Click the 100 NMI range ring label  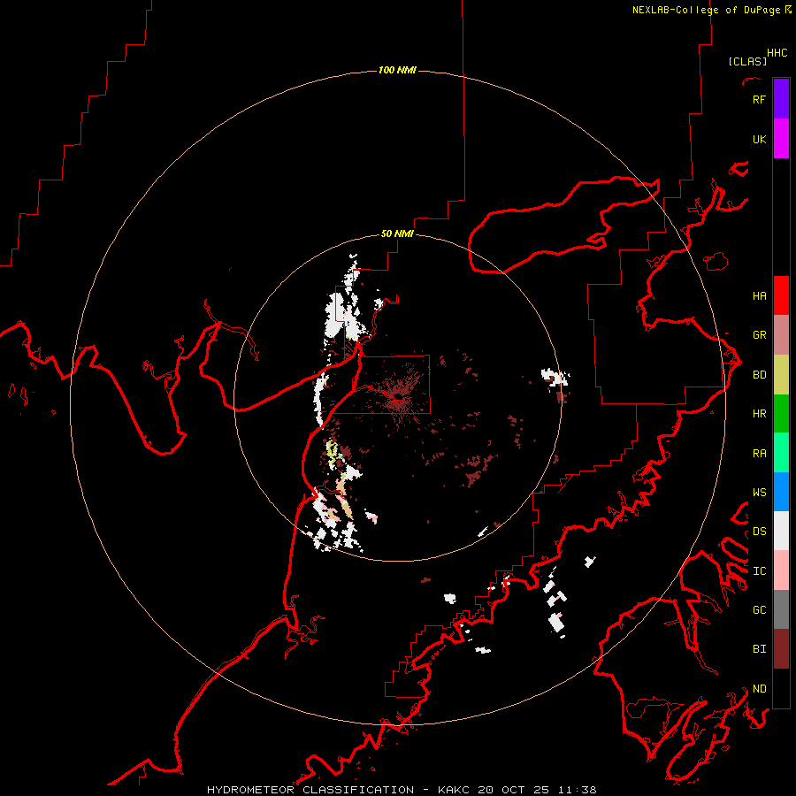pyautogui.click(x=397, y=70)
